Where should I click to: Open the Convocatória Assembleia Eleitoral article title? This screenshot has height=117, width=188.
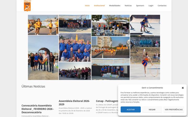tap(38, 109)
